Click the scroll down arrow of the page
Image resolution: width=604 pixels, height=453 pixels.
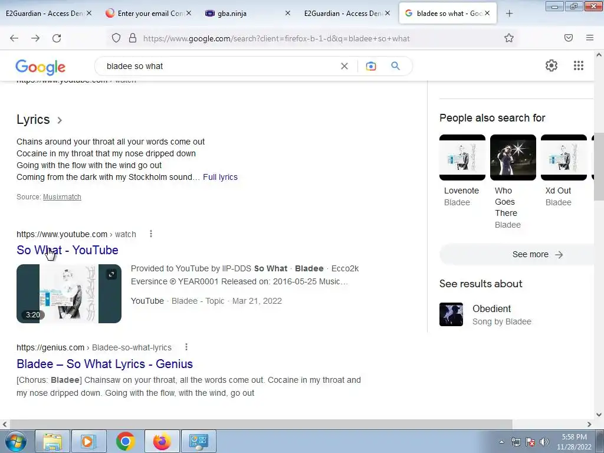pos(599,415)
